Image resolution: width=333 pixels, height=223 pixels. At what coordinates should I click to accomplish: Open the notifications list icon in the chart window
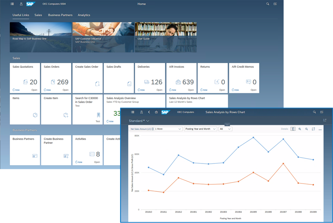[322, 112]
